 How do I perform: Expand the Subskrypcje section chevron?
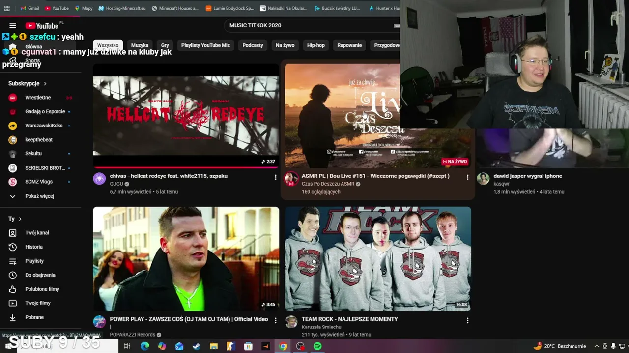(45, 84)
